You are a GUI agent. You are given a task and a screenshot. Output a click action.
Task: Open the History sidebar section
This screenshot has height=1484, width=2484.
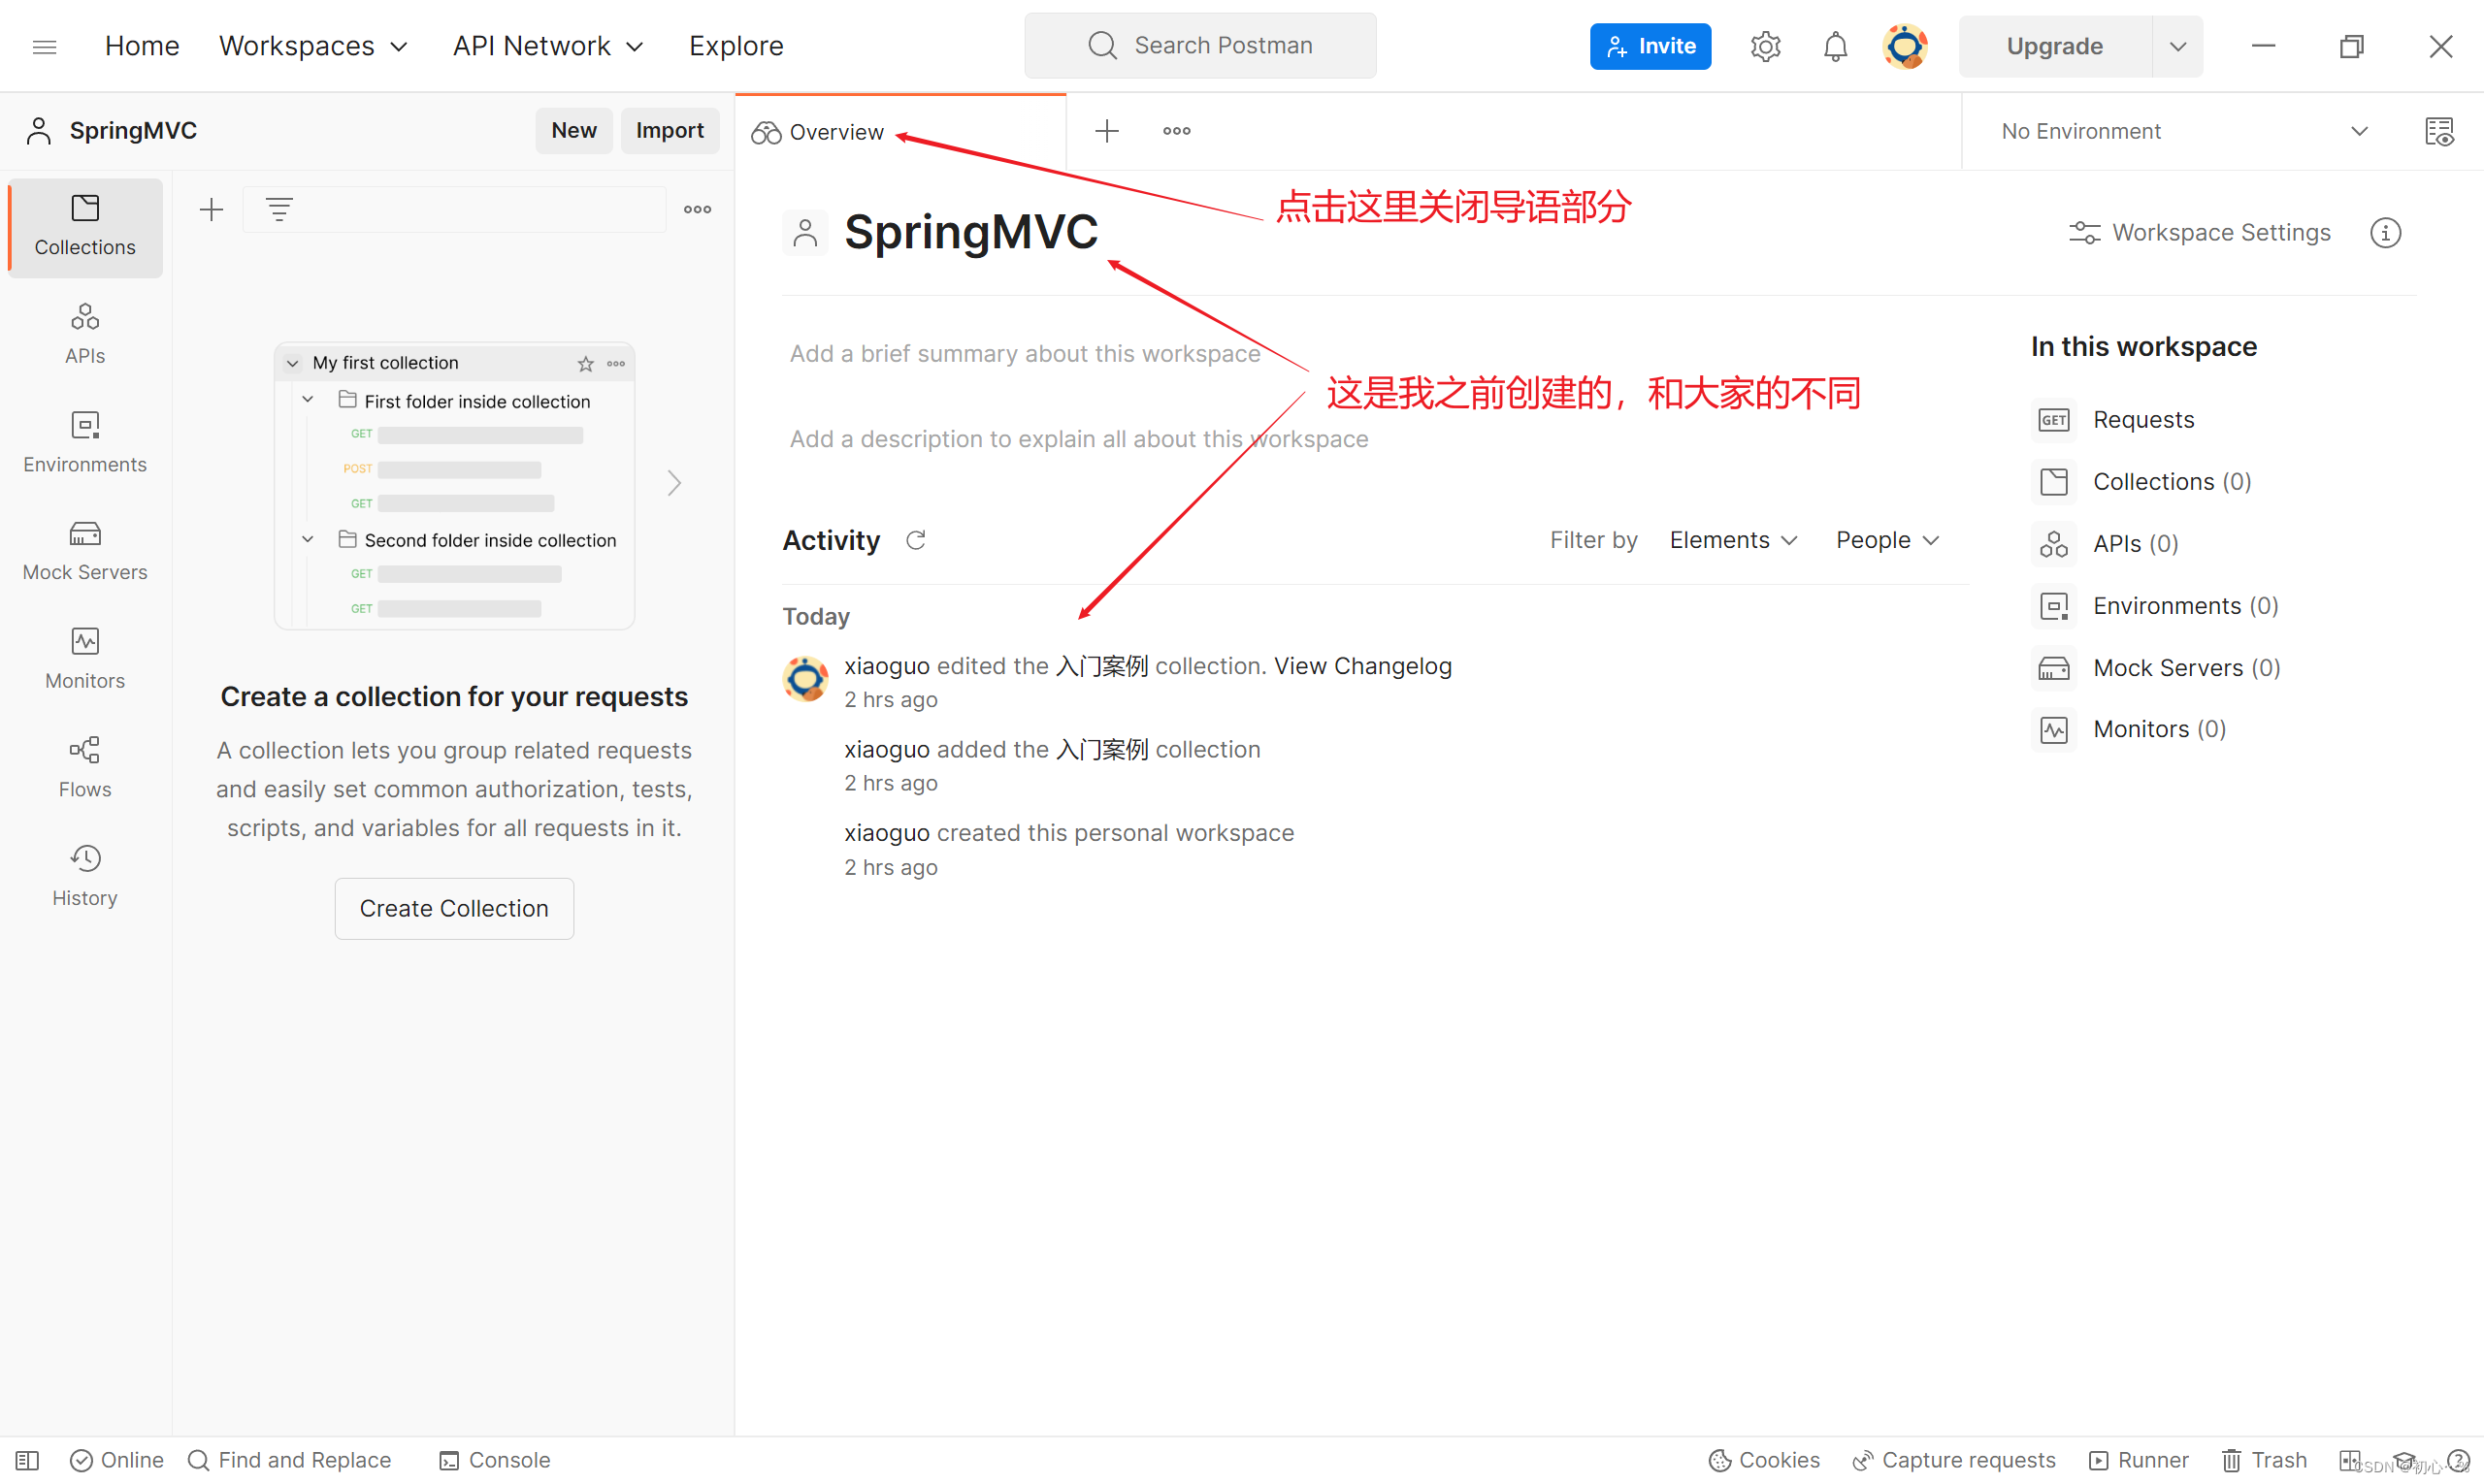click(x=85, y=875)
